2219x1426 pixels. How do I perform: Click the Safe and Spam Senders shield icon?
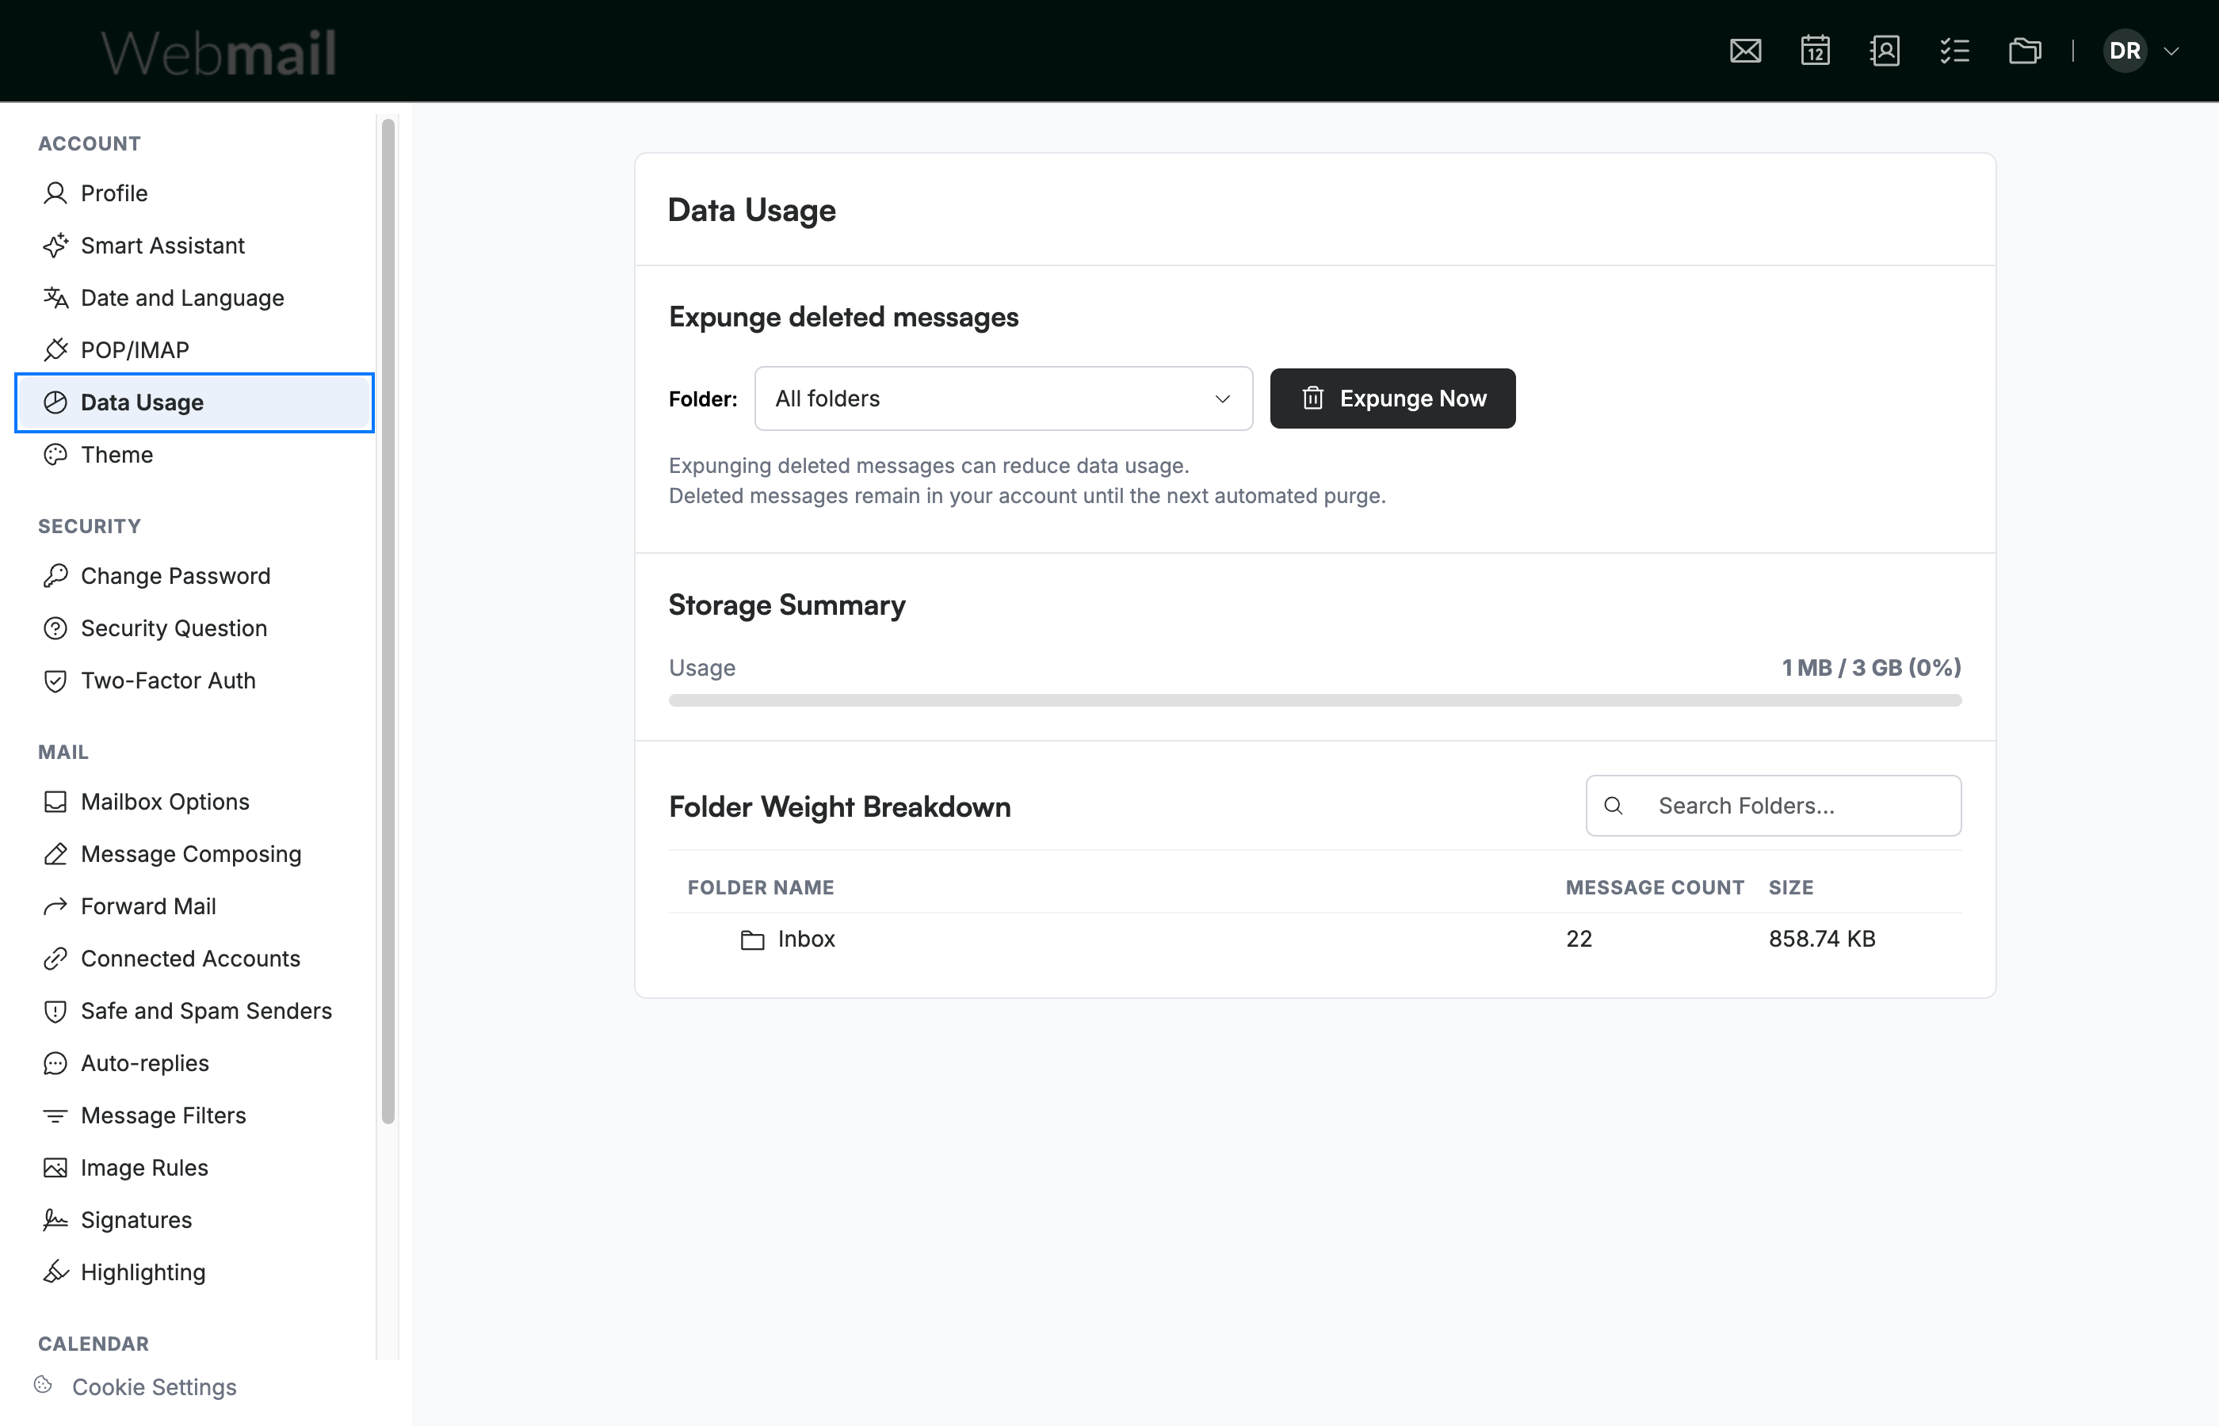click(x=55, y=1010)
